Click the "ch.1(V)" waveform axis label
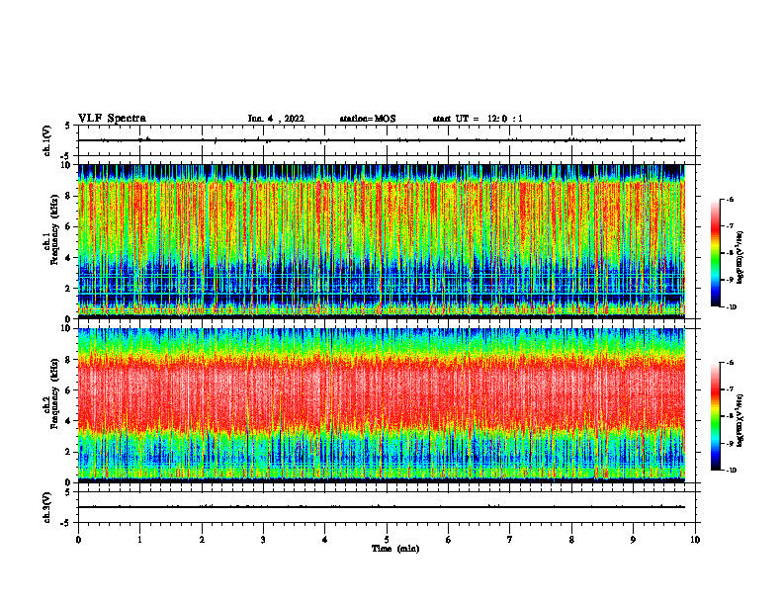This screenshot has height=605, width=783. pyautogui.click(x=47, y=140)
